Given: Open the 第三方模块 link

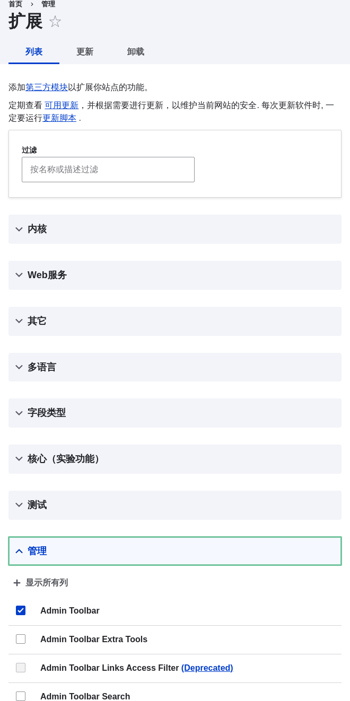Looking at the screenshot, I should (x=47, y=87).
